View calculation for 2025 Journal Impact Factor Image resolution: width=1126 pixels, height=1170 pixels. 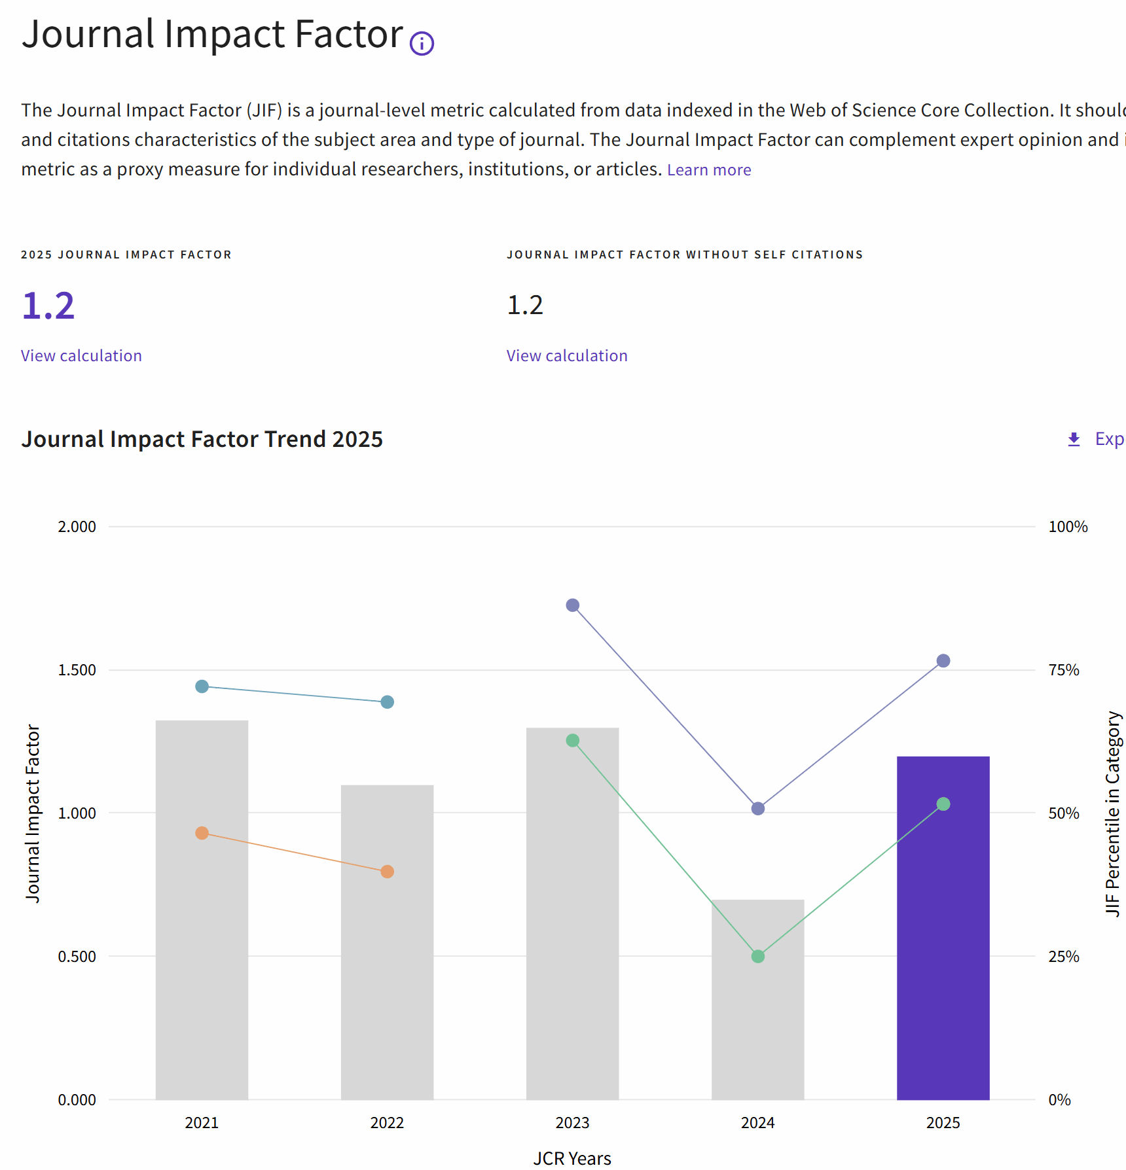point(81,355)
